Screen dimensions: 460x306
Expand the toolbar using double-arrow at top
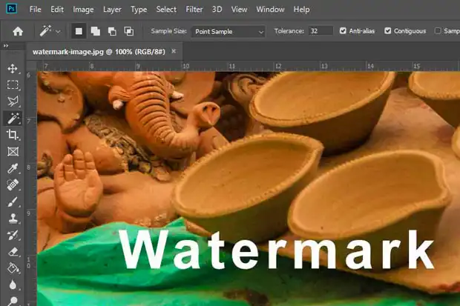(x=7, y=47)
